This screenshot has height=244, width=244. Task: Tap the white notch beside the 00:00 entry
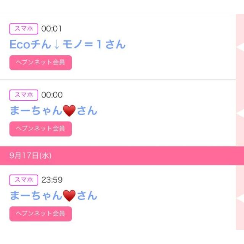240,113
